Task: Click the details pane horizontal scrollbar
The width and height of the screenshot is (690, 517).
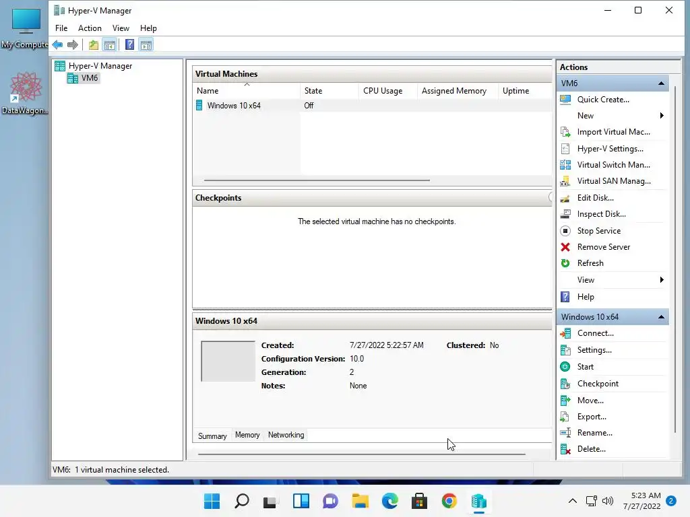Action: (361, 454)
